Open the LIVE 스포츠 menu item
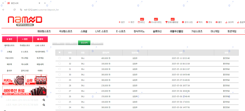The image size is (245, 111). 102,31
